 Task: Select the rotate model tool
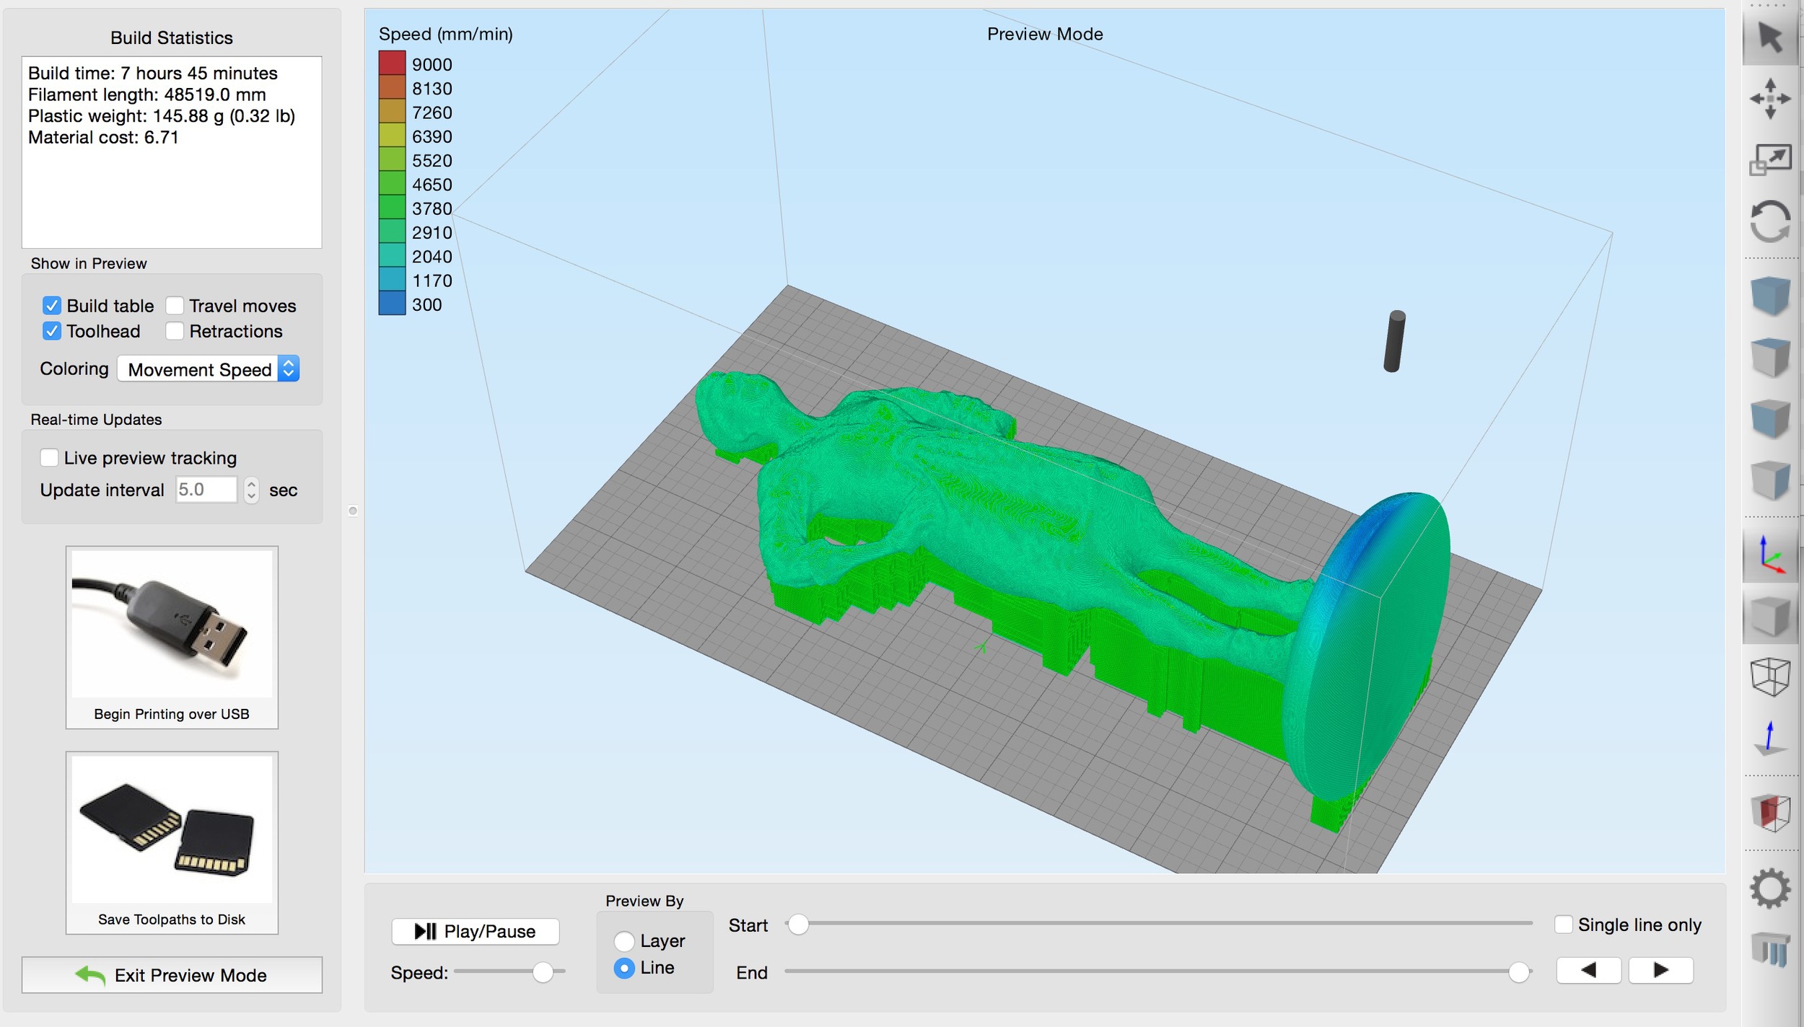point(1770,221)
